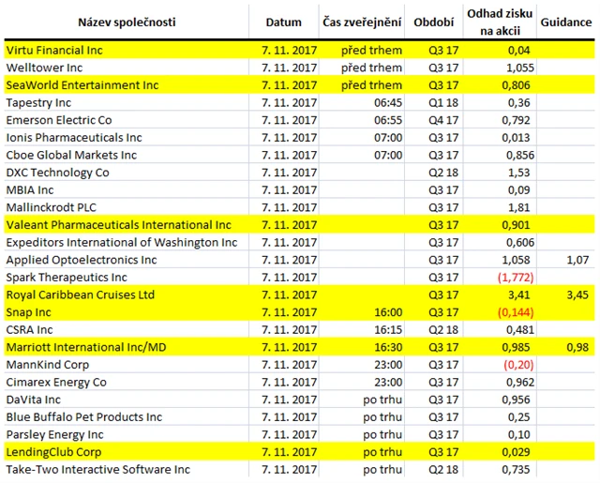Click the estimate 0,962 for Cimarex Energy

(520, 382)
